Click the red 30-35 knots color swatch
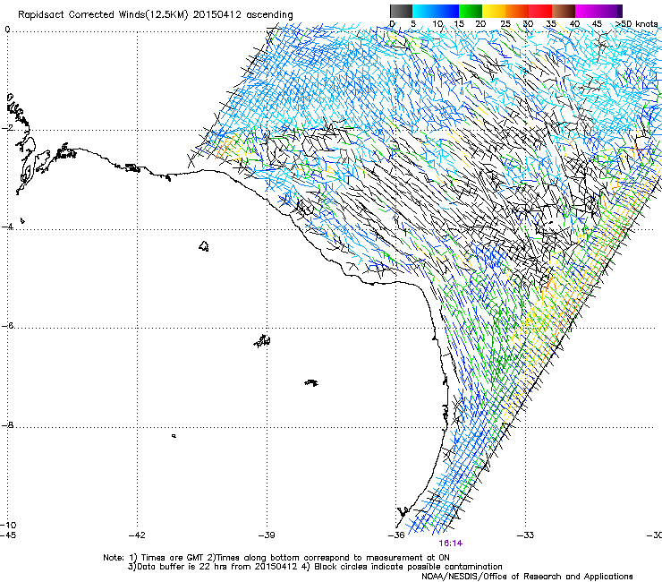The width and height of the screenshot is (662, 582). point(540,11)
